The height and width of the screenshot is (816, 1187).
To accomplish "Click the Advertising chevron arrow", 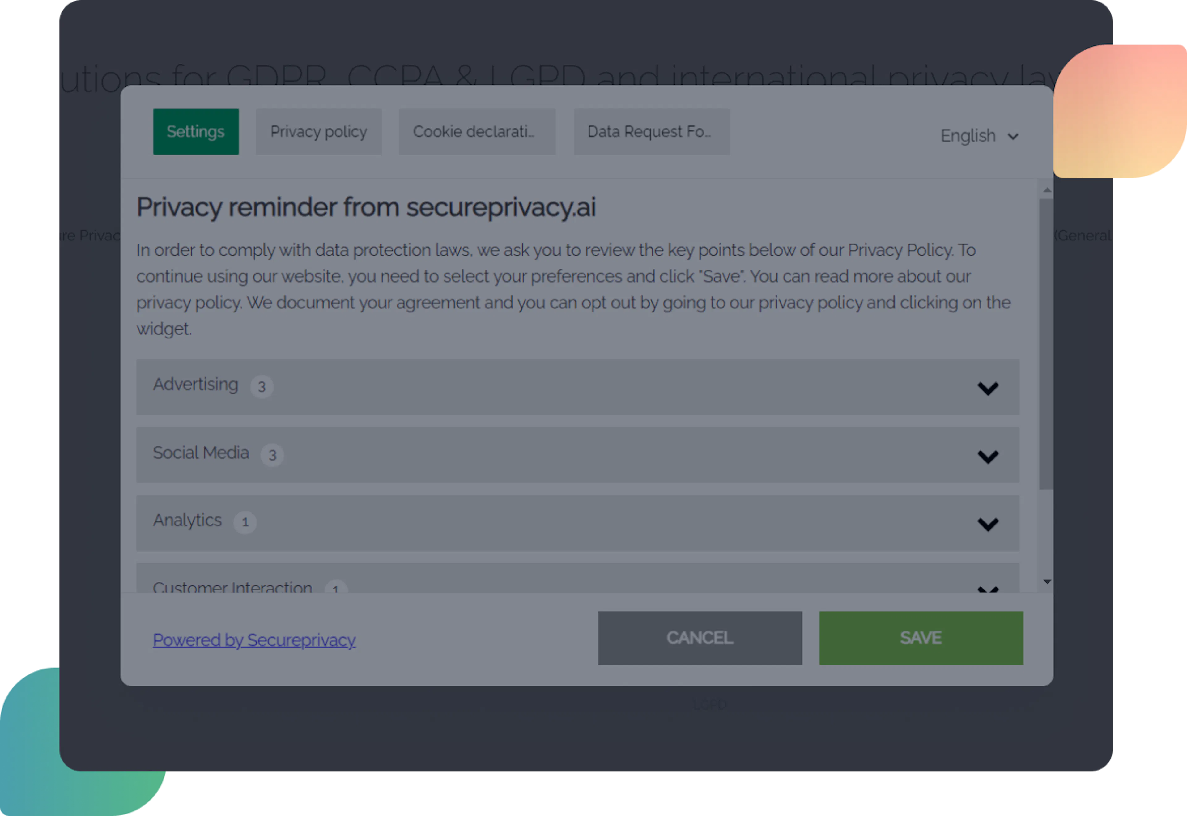I will pos(988,388).
